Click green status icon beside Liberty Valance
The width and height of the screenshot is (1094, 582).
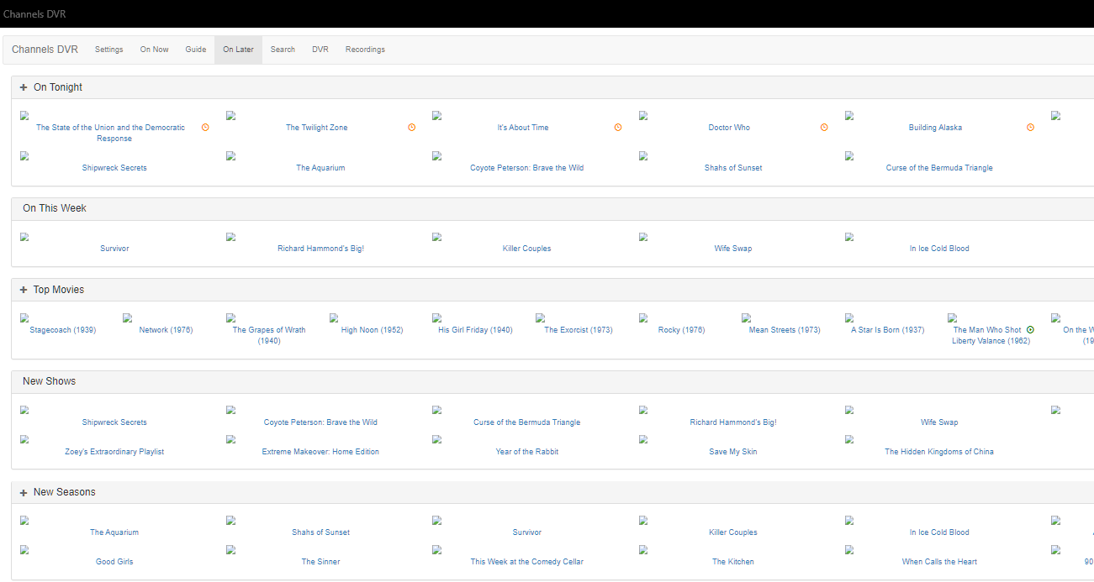[x=1030, y=330]
